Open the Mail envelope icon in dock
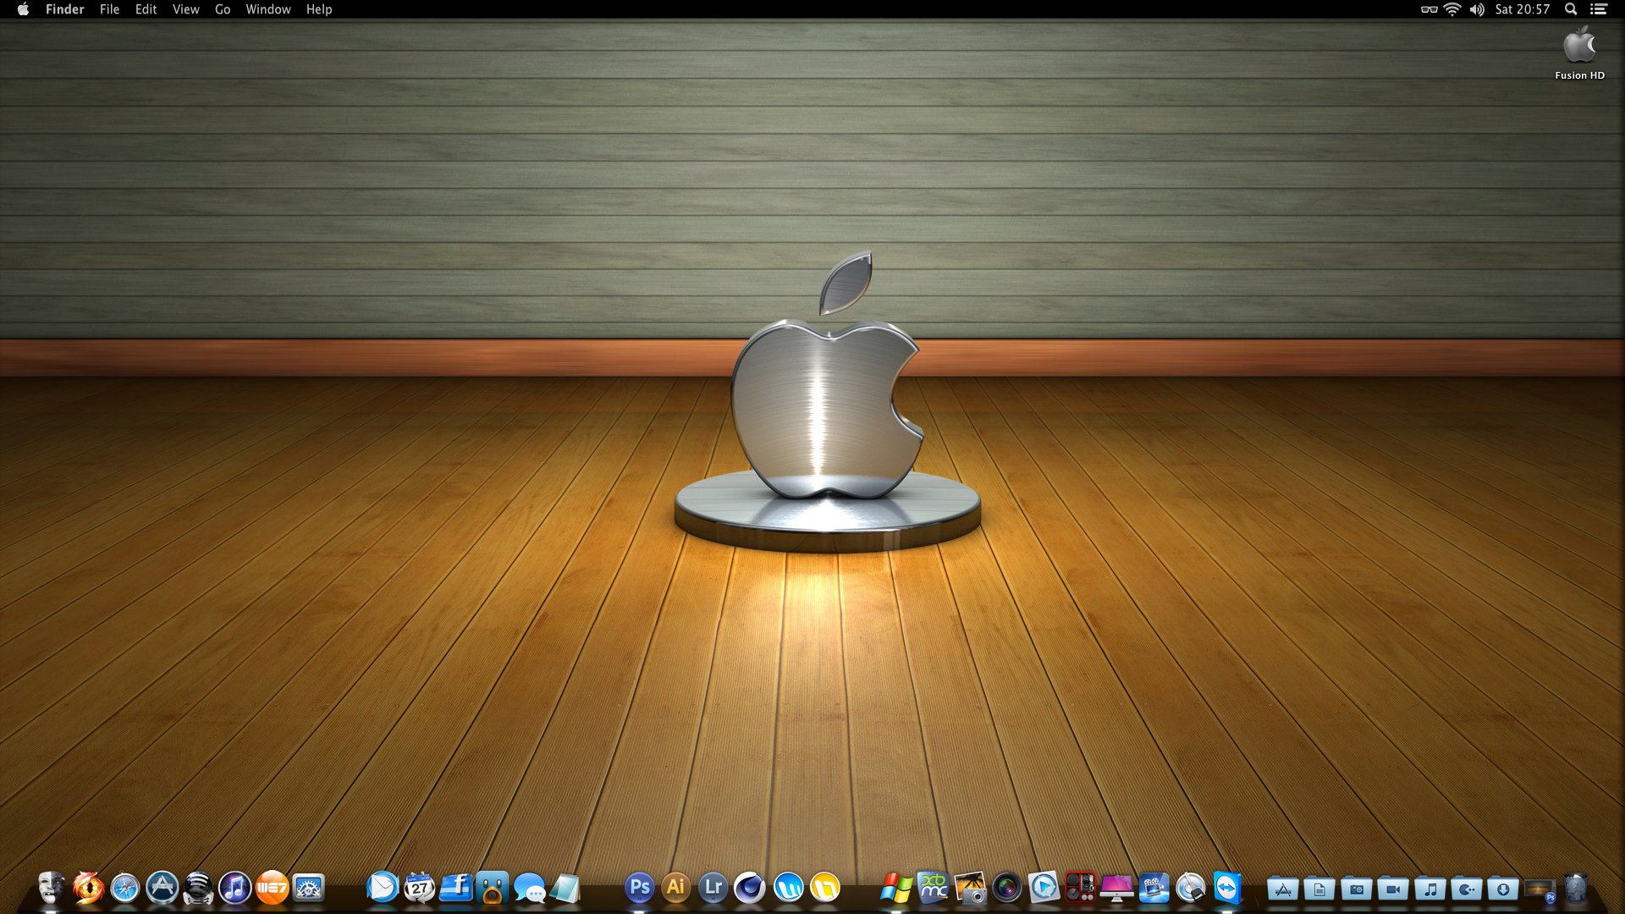Viewport: 1625px width, 914px height. tap(383, 888)
